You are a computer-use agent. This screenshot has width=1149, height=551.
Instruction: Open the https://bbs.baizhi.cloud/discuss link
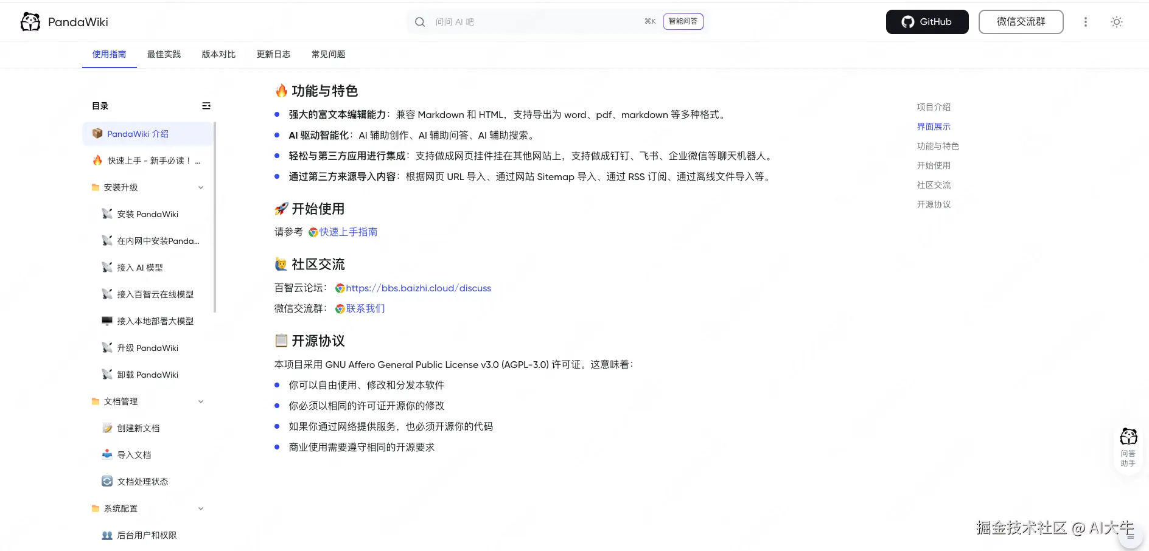pyautogui.click(x=419, y=288)
